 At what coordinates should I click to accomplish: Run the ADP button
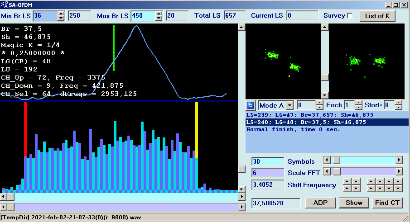point(320,203)
